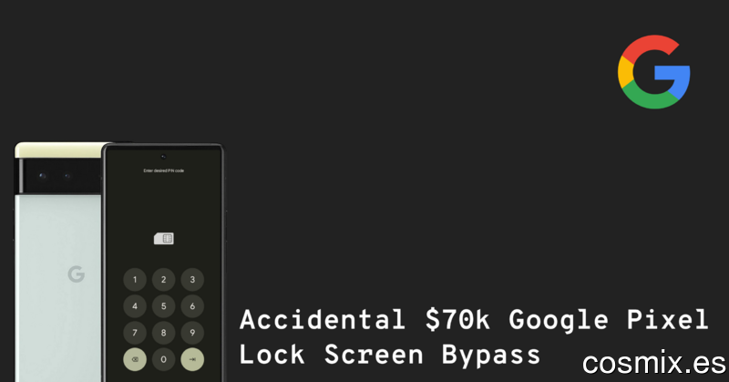
Task: Tap digit 9 on the PIN keypad
Action: [192, 333]
